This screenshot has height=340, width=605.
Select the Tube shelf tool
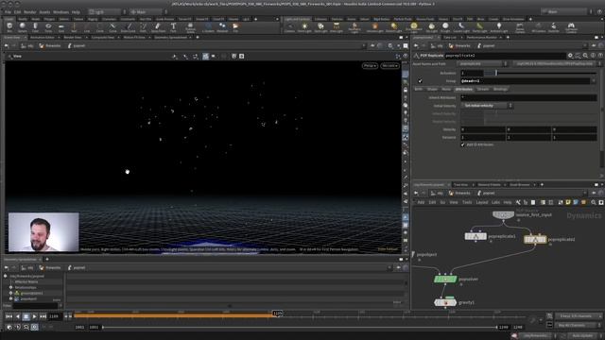35,27
